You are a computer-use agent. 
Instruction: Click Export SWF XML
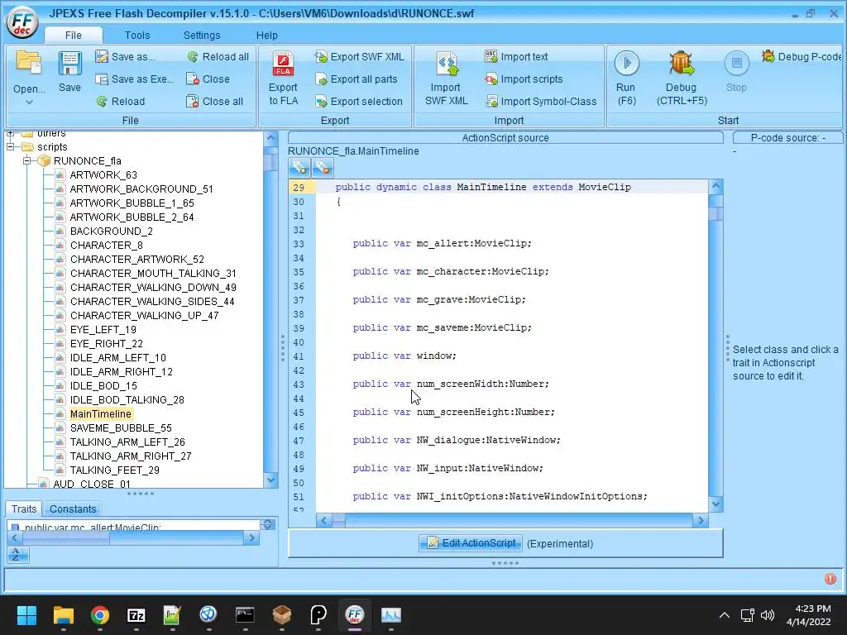point(359,57)
